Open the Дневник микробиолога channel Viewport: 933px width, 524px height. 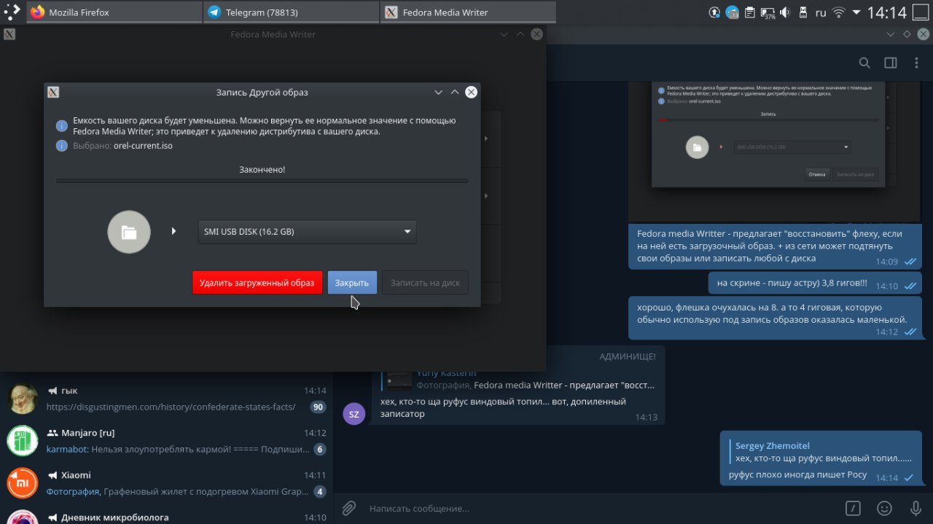coord(167,515)
